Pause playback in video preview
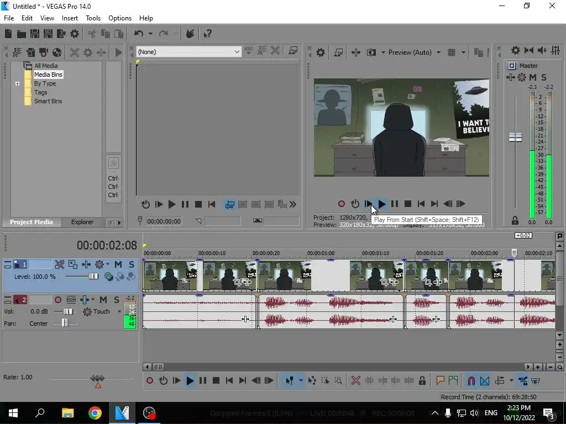The width and height of the screenshot is (566, 424). coord(395,204)
